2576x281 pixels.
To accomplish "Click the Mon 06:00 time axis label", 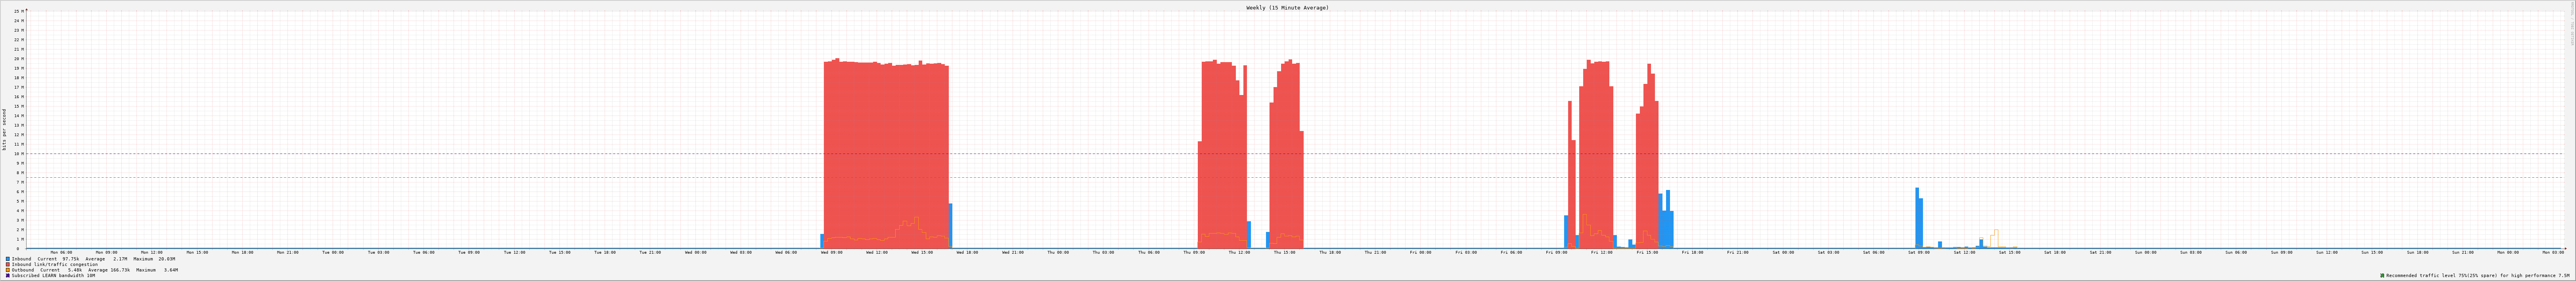I will tap(61, 252).
